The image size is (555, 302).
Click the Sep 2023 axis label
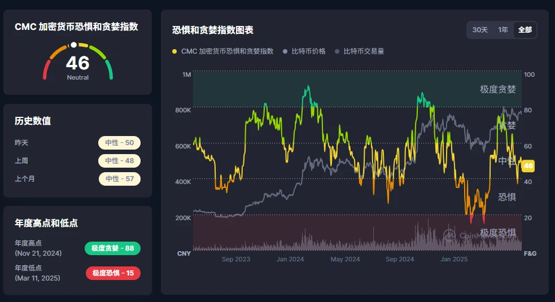pyautogui.click(x=236, y=259)
